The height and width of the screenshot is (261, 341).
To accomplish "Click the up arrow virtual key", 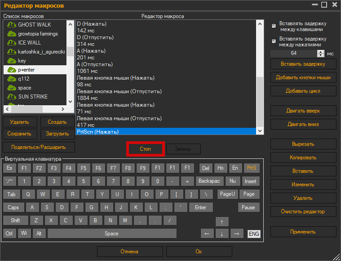I will pos(222,222).
